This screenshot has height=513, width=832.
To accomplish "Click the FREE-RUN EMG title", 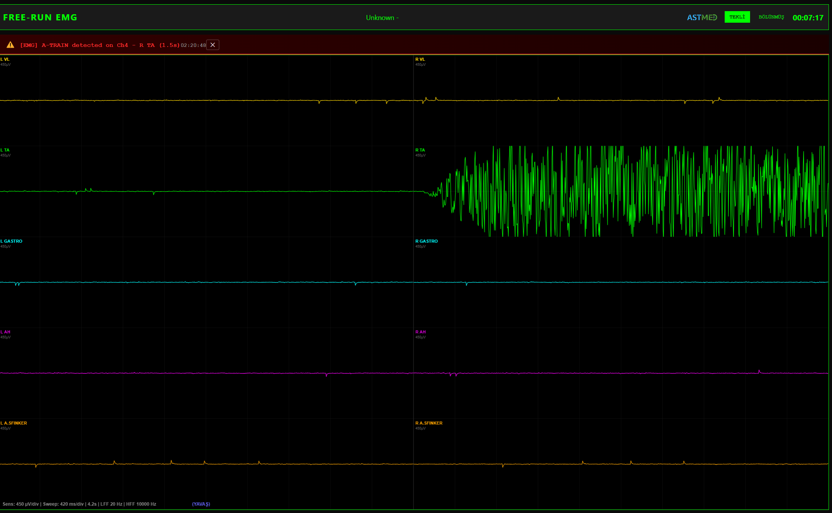I will click(x=40, y=17).
